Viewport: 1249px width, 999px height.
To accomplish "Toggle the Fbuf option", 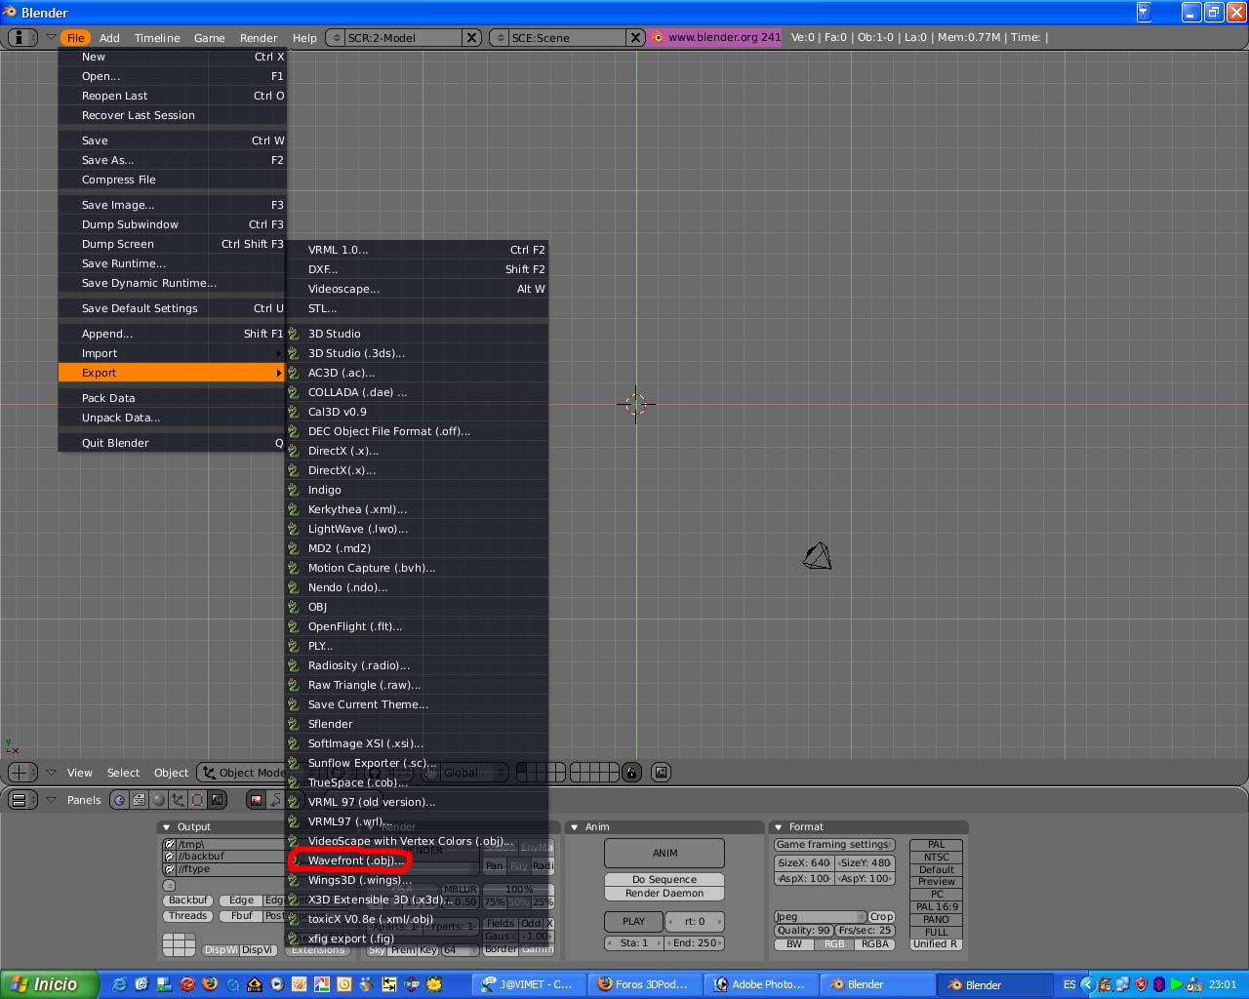I will 241,916.
